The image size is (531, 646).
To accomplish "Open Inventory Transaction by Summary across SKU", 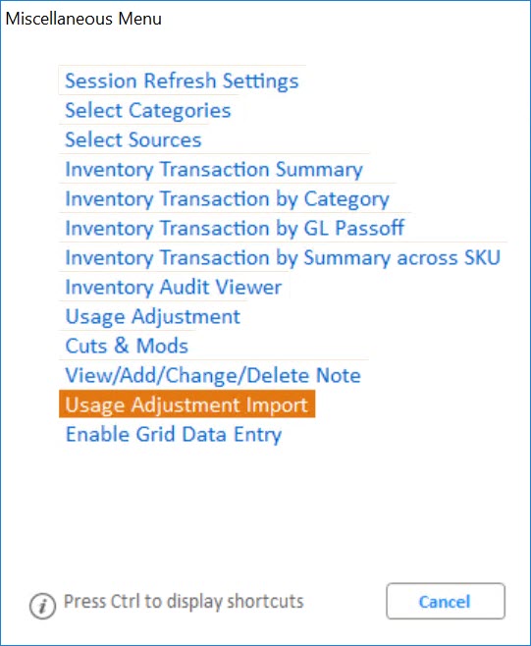I will click(x=283, y=257).
